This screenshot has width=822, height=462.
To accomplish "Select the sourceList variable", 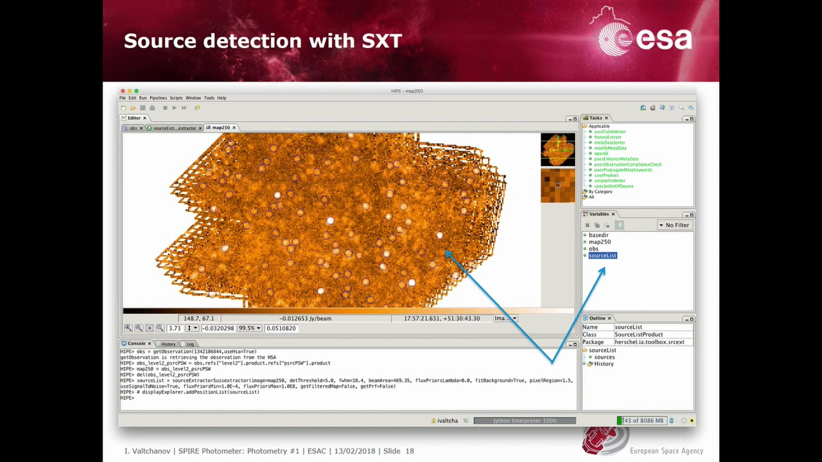I will pos(602,255).
